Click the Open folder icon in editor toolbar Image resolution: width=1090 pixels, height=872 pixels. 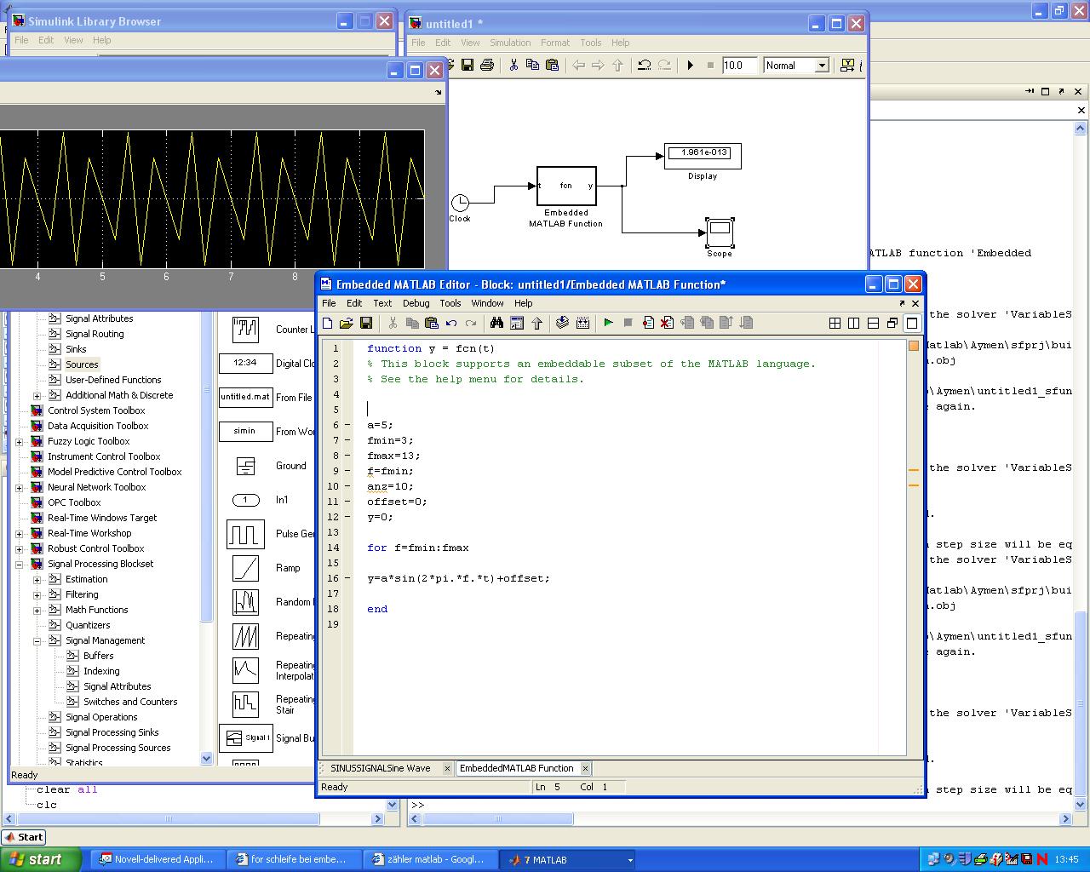pos(347,323)
